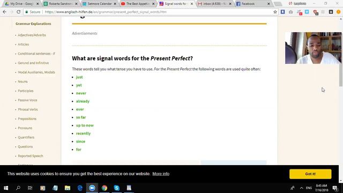Click the signal word 'recently'
343x193 pixels.
click(83, 133)
